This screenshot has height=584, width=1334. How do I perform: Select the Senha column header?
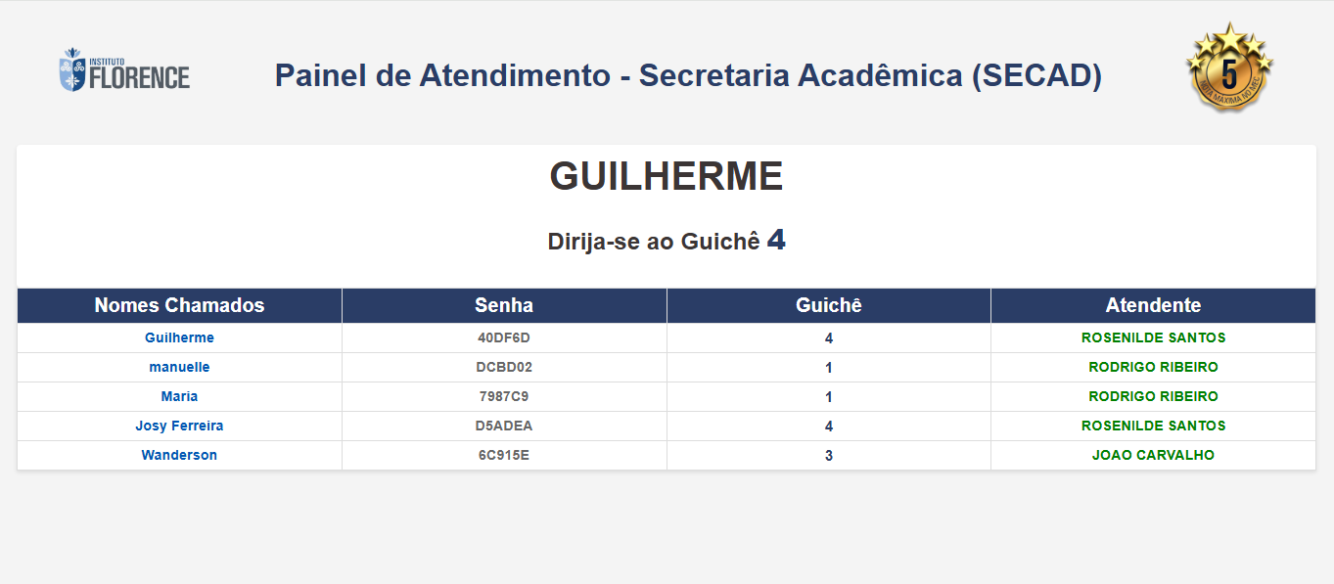pyautogui.click(x=504, y=305)
